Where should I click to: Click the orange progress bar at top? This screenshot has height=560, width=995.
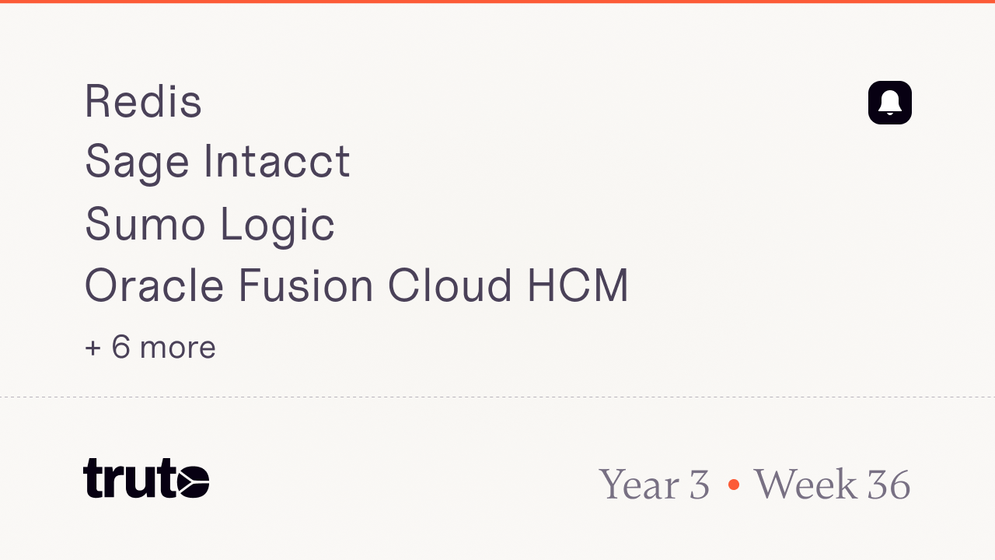pyautogui.click(x=497, y=2)
